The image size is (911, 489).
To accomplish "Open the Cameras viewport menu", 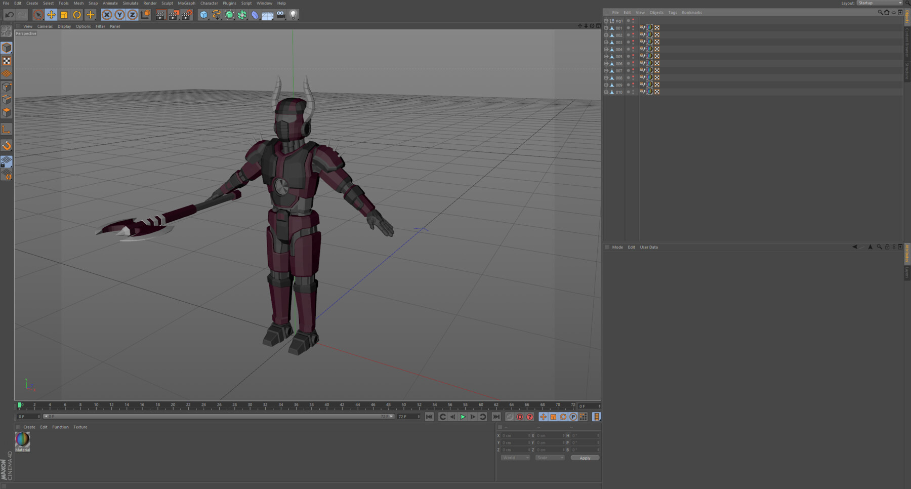I will click(45, 26).
